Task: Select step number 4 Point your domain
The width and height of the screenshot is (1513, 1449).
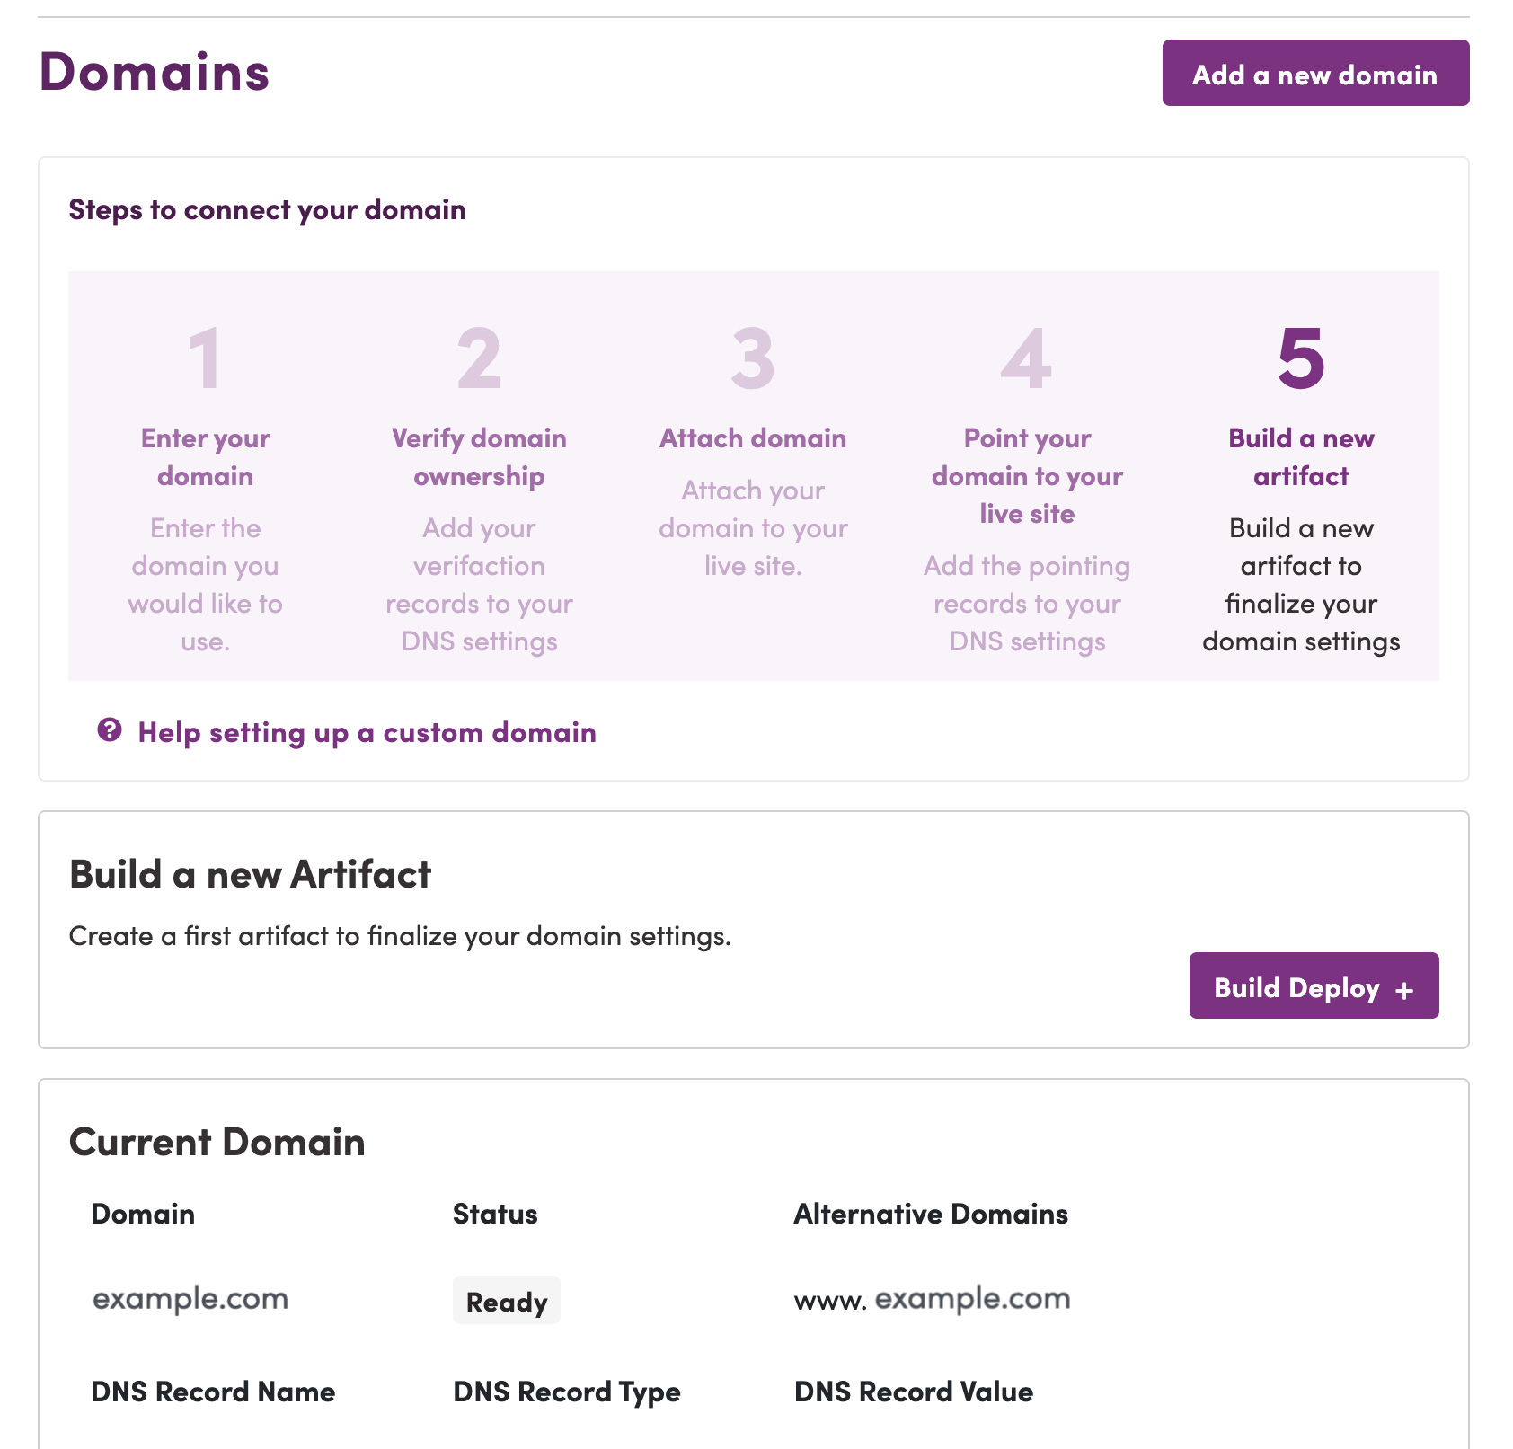Action: click(1027, 358)
